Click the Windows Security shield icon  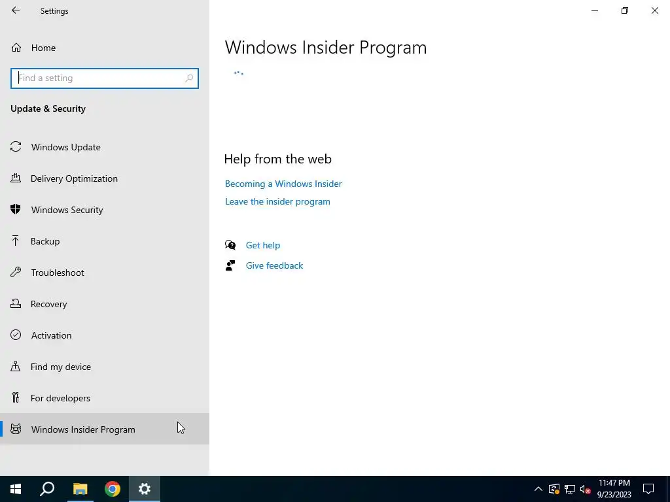tap(16, 209)
